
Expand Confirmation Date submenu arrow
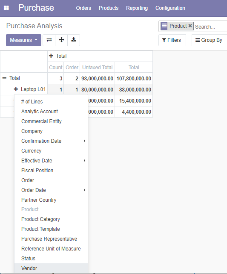coord(84,141)
